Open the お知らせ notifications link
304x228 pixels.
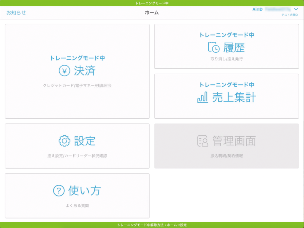pyautogui.click(x=16, y=12)
